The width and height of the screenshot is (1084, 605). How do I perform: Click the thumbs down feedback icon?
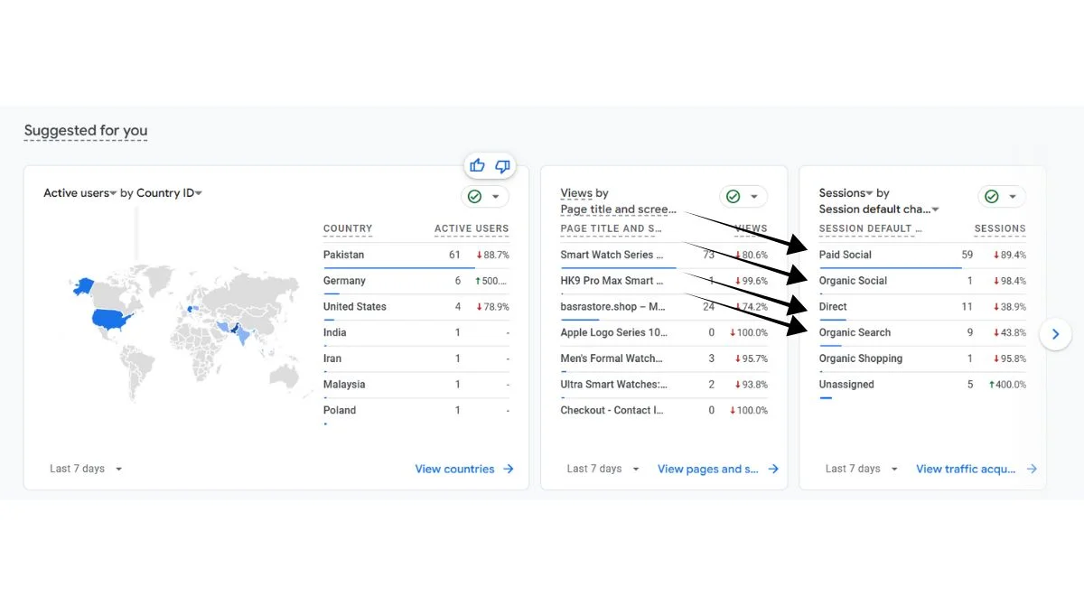tap(503, 165)
